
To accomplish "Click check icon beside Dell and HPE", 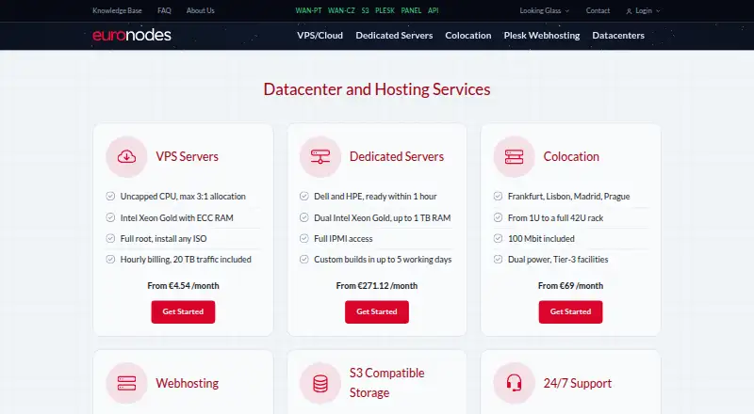I will click(303, 196).
